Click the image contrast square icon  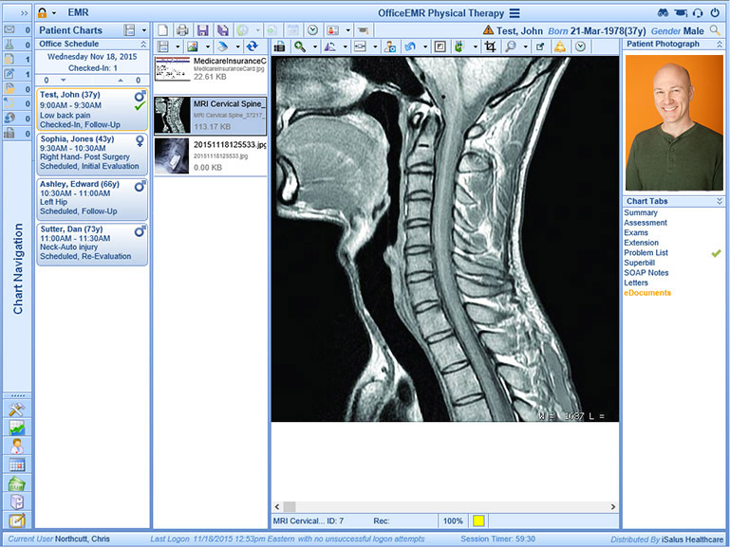pos(440,46)
